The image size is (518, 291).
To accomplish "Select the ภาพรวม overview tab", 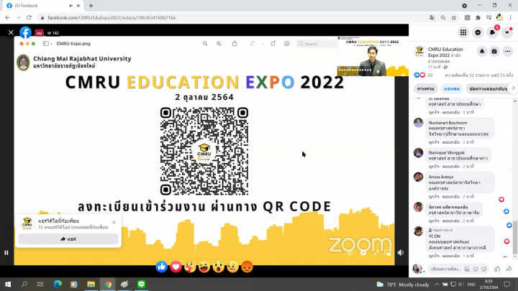I will [x=425, y=89].
